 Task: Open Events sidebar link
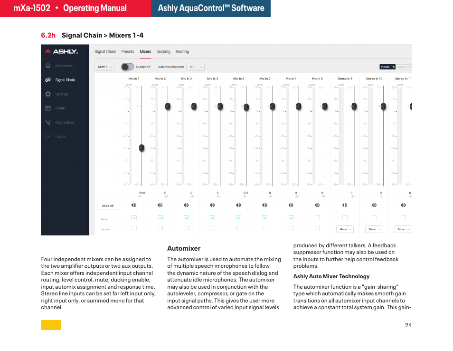61,108
